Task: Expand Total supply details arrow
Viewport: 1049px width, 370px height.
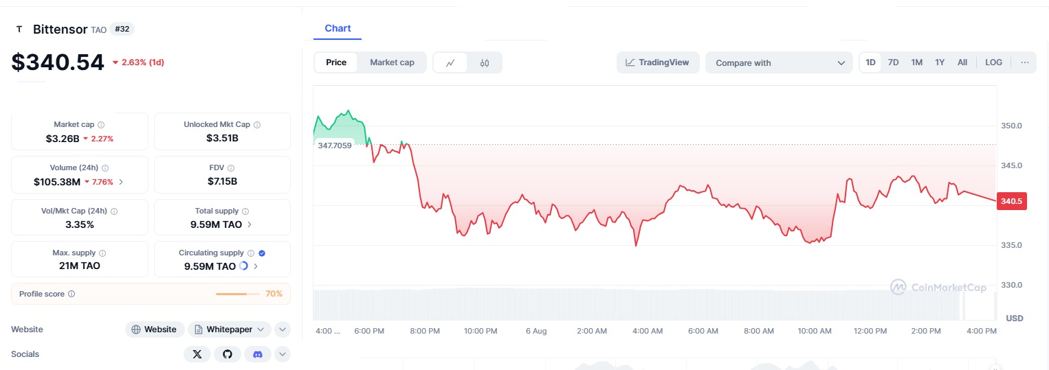Action: pyautogui.click(x=249, y=224)
